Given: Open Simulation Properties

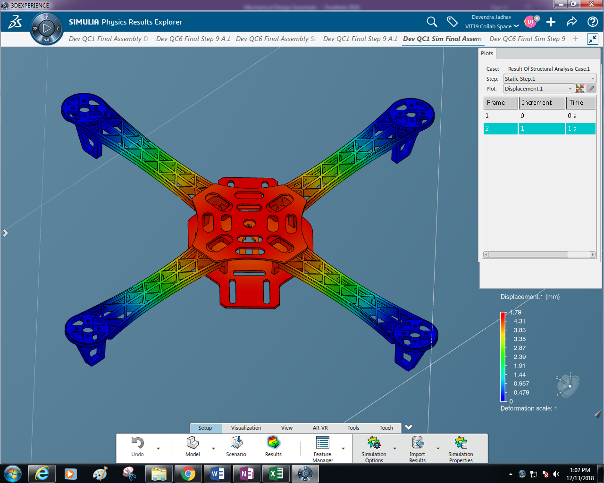Looking at the screenshot, I should point(461,449).
